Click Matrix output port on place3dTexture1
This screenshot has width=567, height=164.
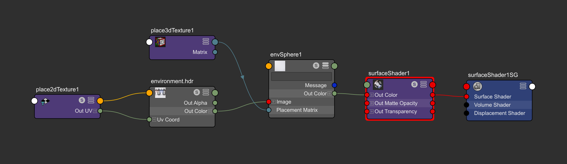[x=215, y=52]
